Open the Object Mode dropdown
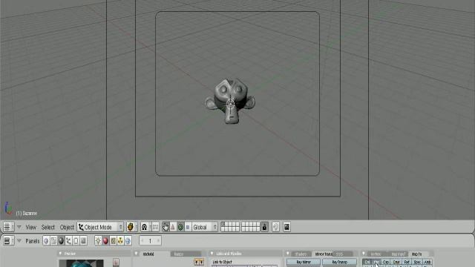Screen dimensions: 475x267 [100, 227]
